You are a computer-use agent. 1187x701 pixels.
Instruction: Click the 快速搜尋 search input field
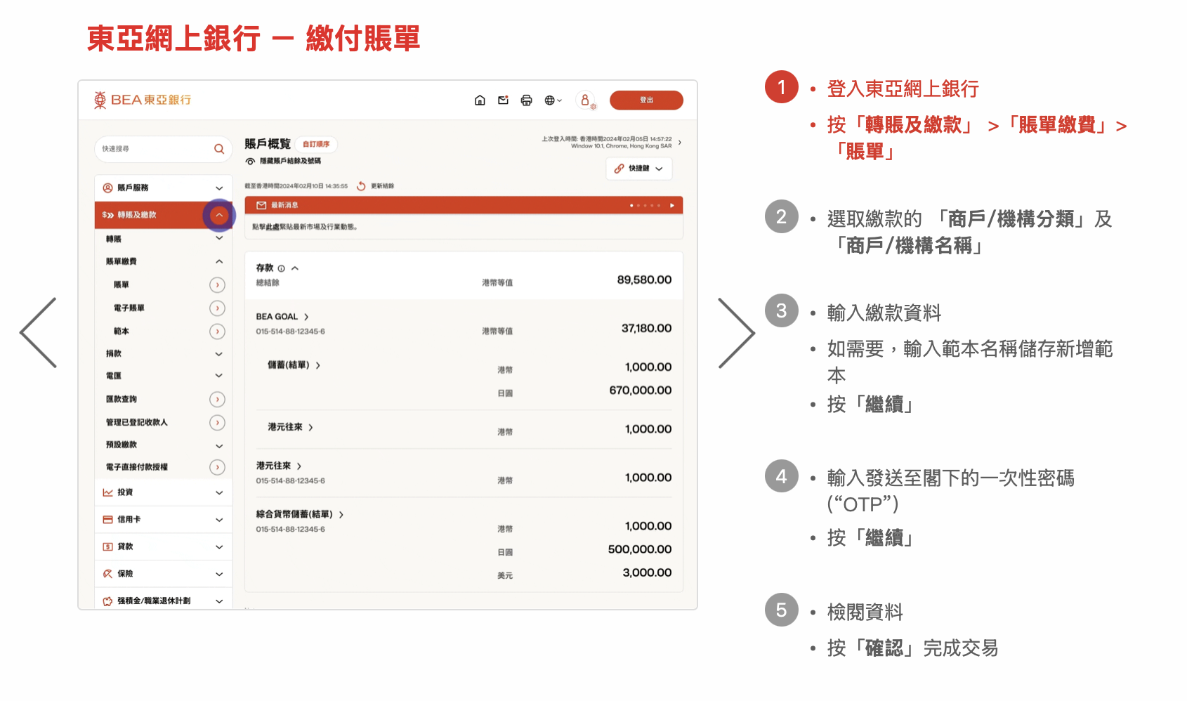click(155, 149)
